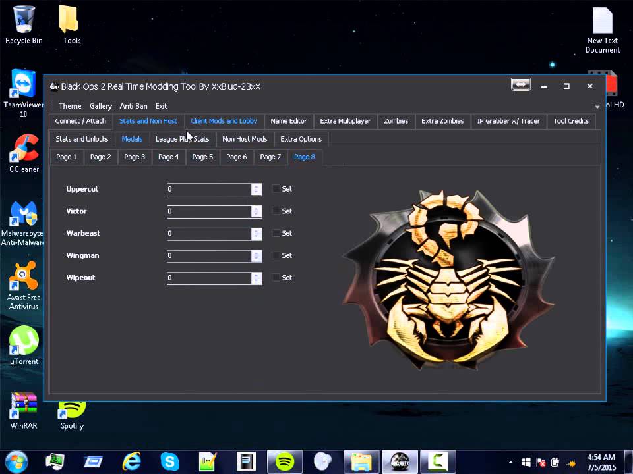
Task: Open the Spotify taskbar button
Action: pos(285,461)
